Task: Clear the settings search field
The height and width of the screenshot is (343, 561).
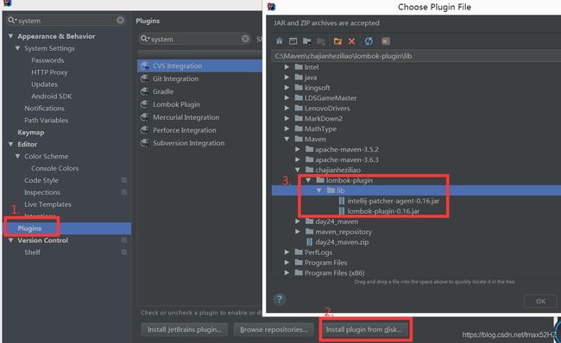Action: tap(121, 20)
